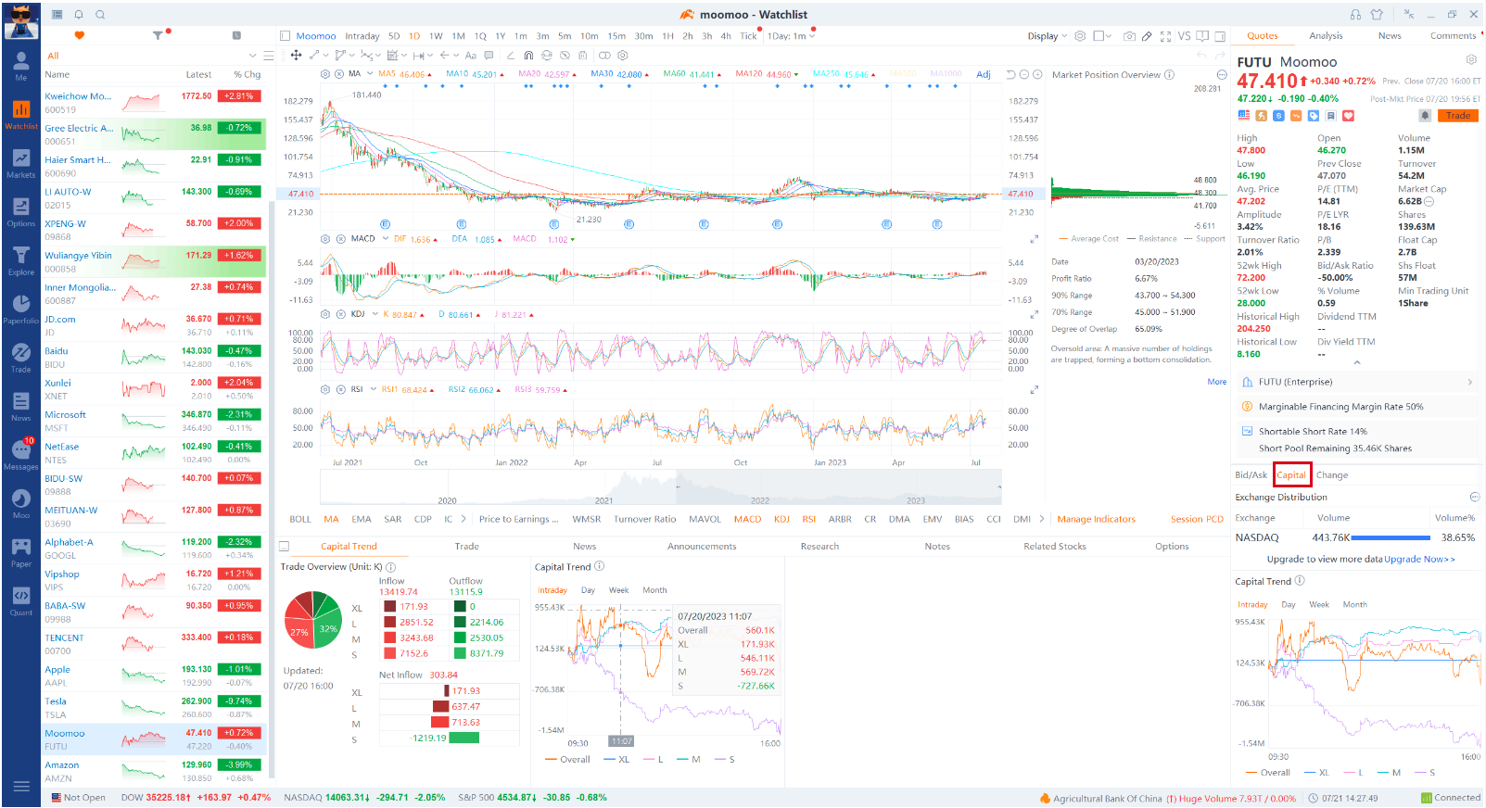Click the orange heart favorites icon above watchlist

pyautogui.click(x=80, y=35)
